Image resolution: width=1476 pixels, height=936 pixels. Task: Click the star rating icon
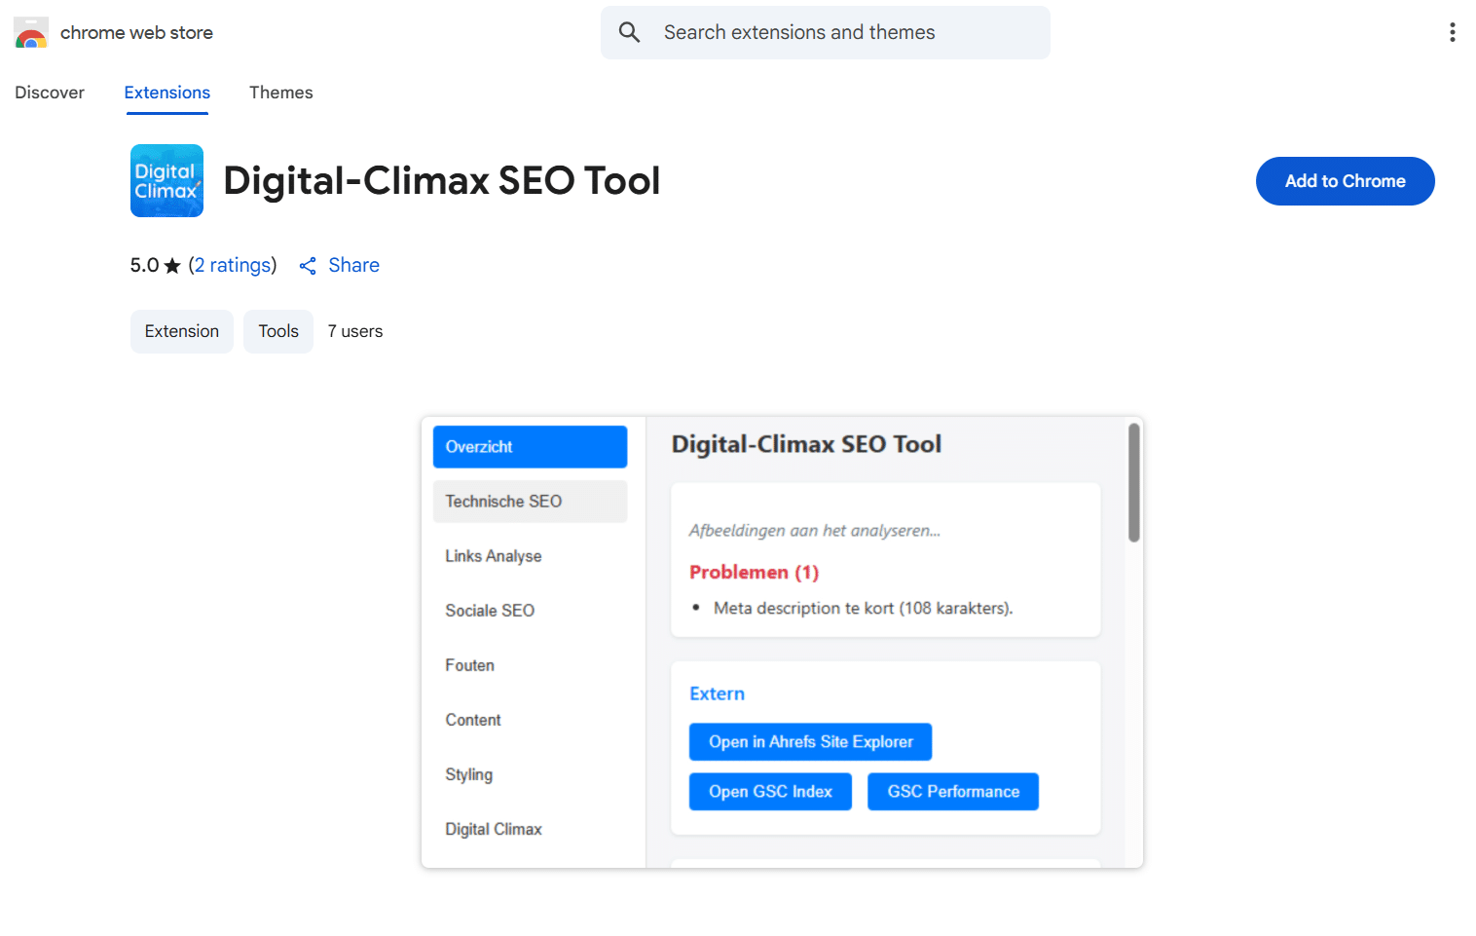(171, 264)
